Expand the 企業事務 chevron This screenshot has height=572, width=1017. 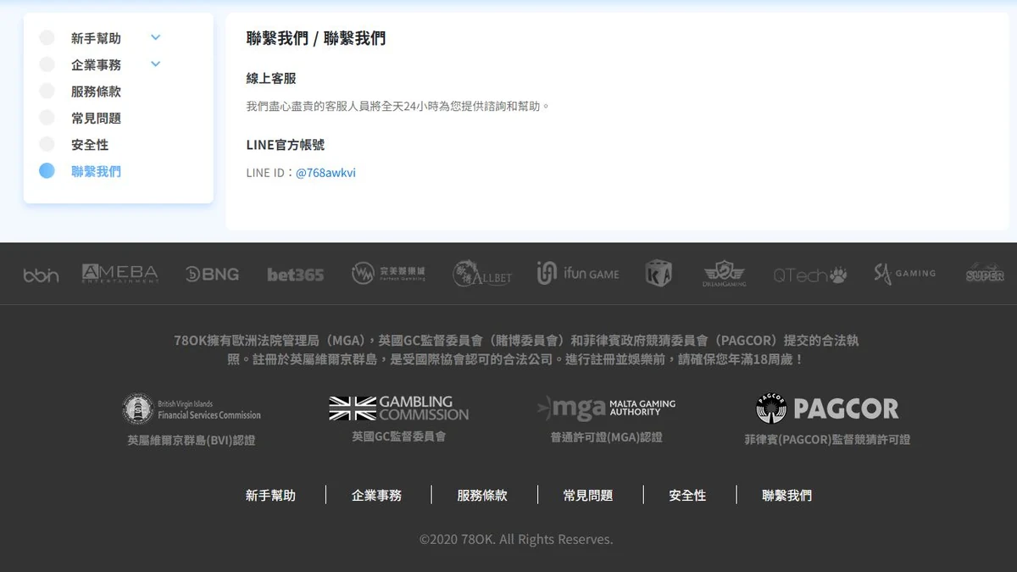pos(155,64)
